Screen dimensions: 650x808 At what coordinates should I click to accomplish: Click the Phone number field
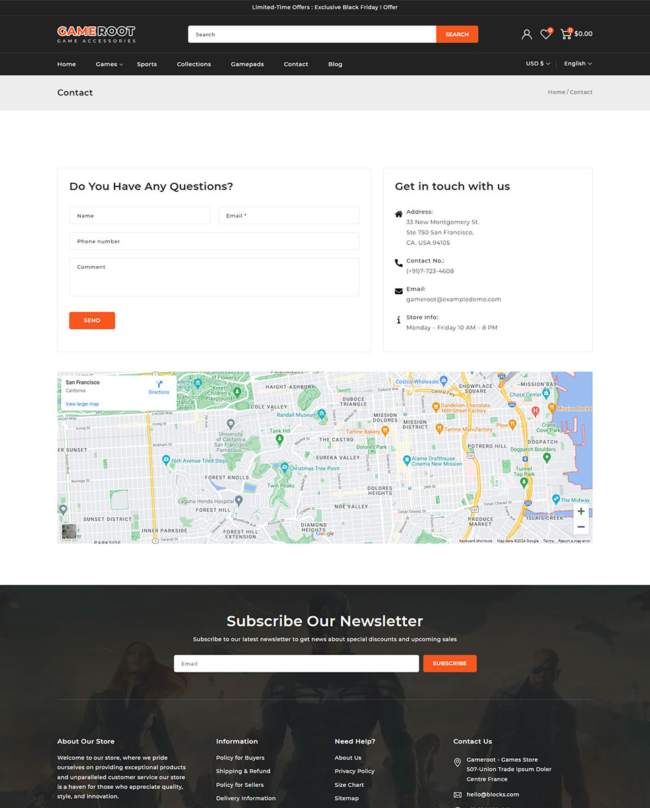[214, 241]
